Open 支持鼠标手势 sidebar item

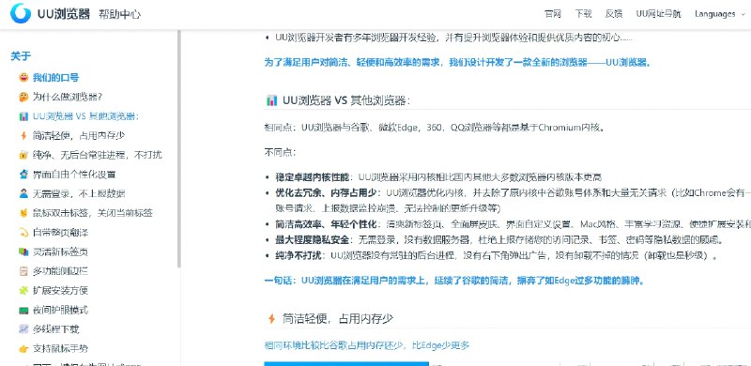pos(60,348)
